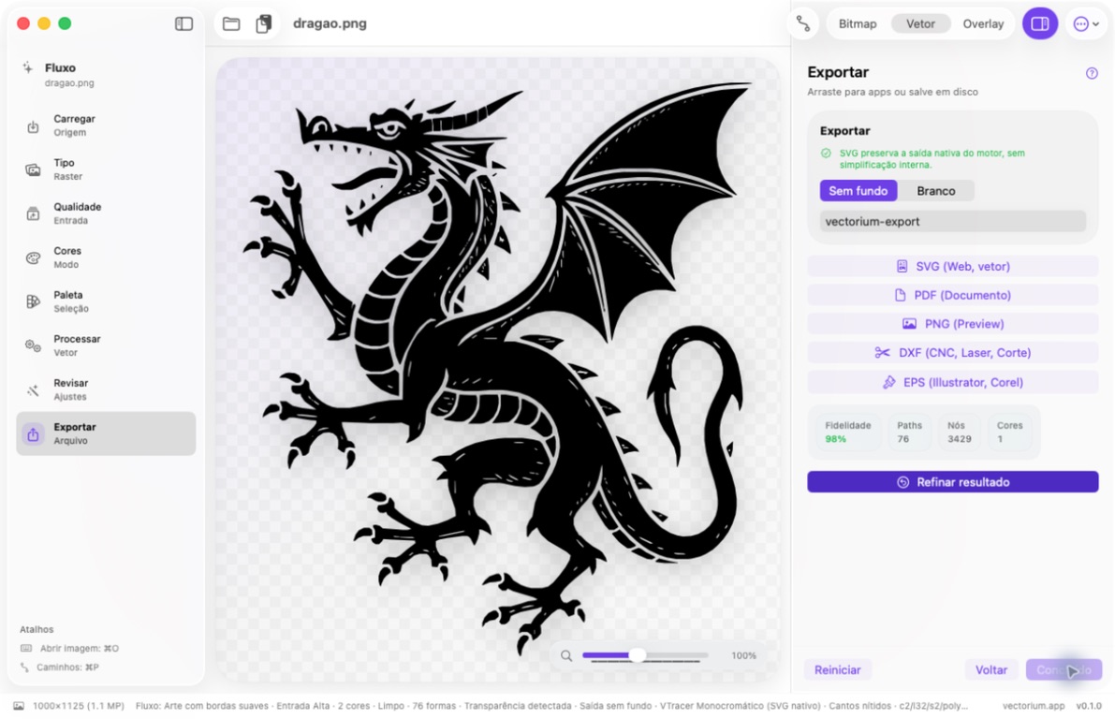Select the Sem fundo background option
This screenshot has height=719, width=1115.
click(858, 191)
